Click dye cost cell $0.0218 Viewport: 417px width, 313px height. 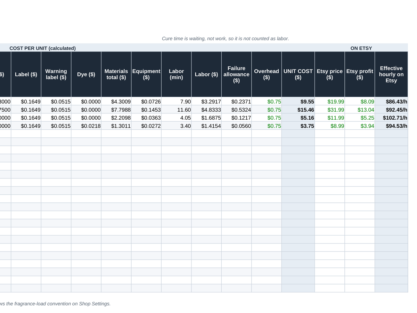pyautogui.click(x=86, y=126)
